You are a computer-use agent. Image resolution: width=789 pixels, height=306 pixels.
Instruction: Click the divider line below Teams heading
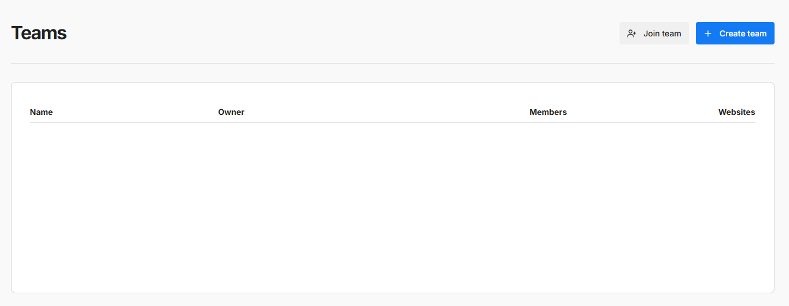coord(392,63)
